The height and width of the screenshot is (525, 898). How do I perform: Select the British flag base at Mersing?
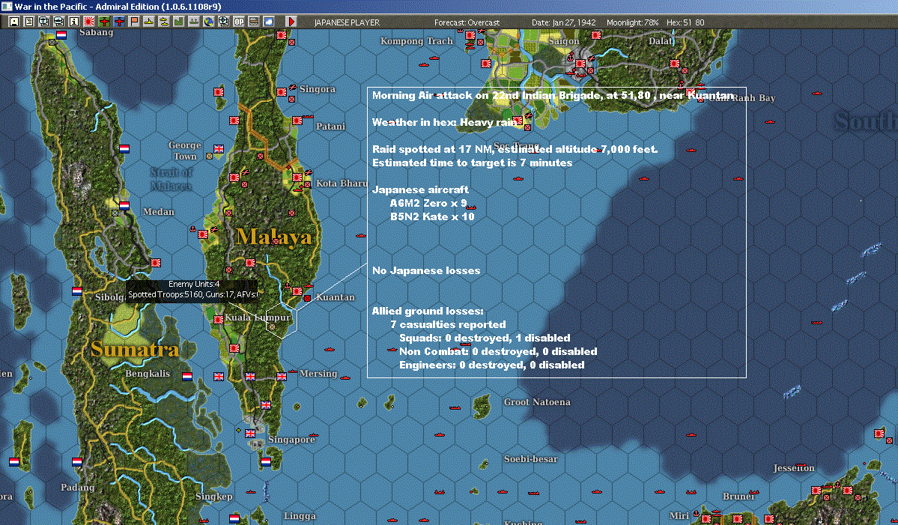281,377
